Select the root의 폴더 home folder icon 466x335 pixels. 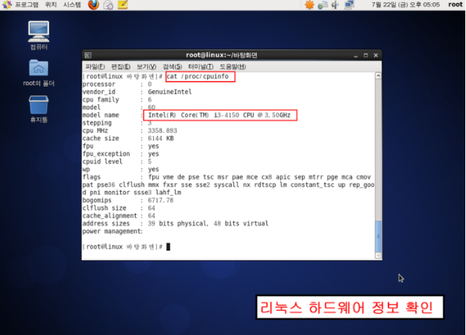pos(39,73)
